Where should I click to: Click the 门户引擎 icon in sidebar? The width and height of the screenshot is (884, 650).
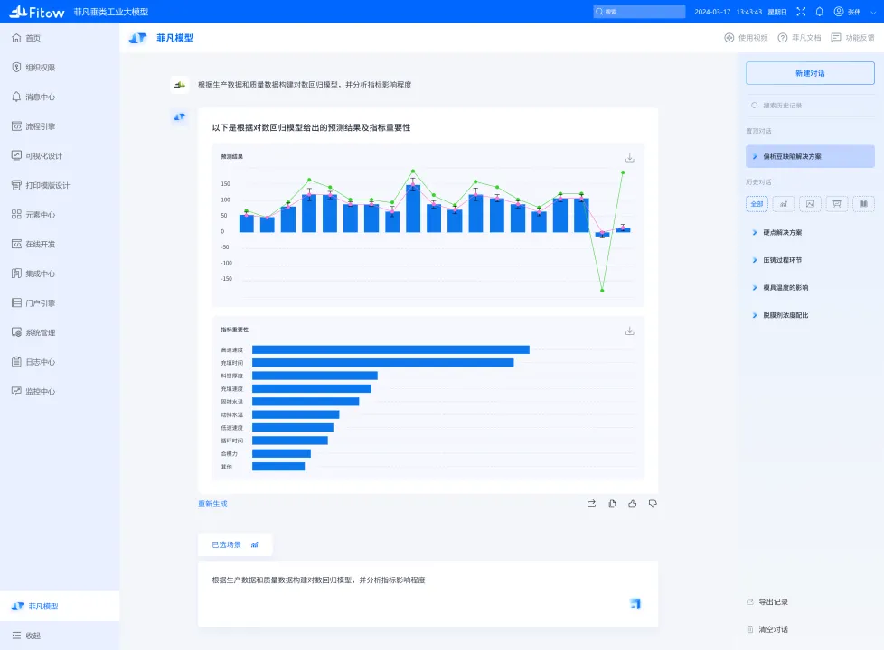pos(16,302)
